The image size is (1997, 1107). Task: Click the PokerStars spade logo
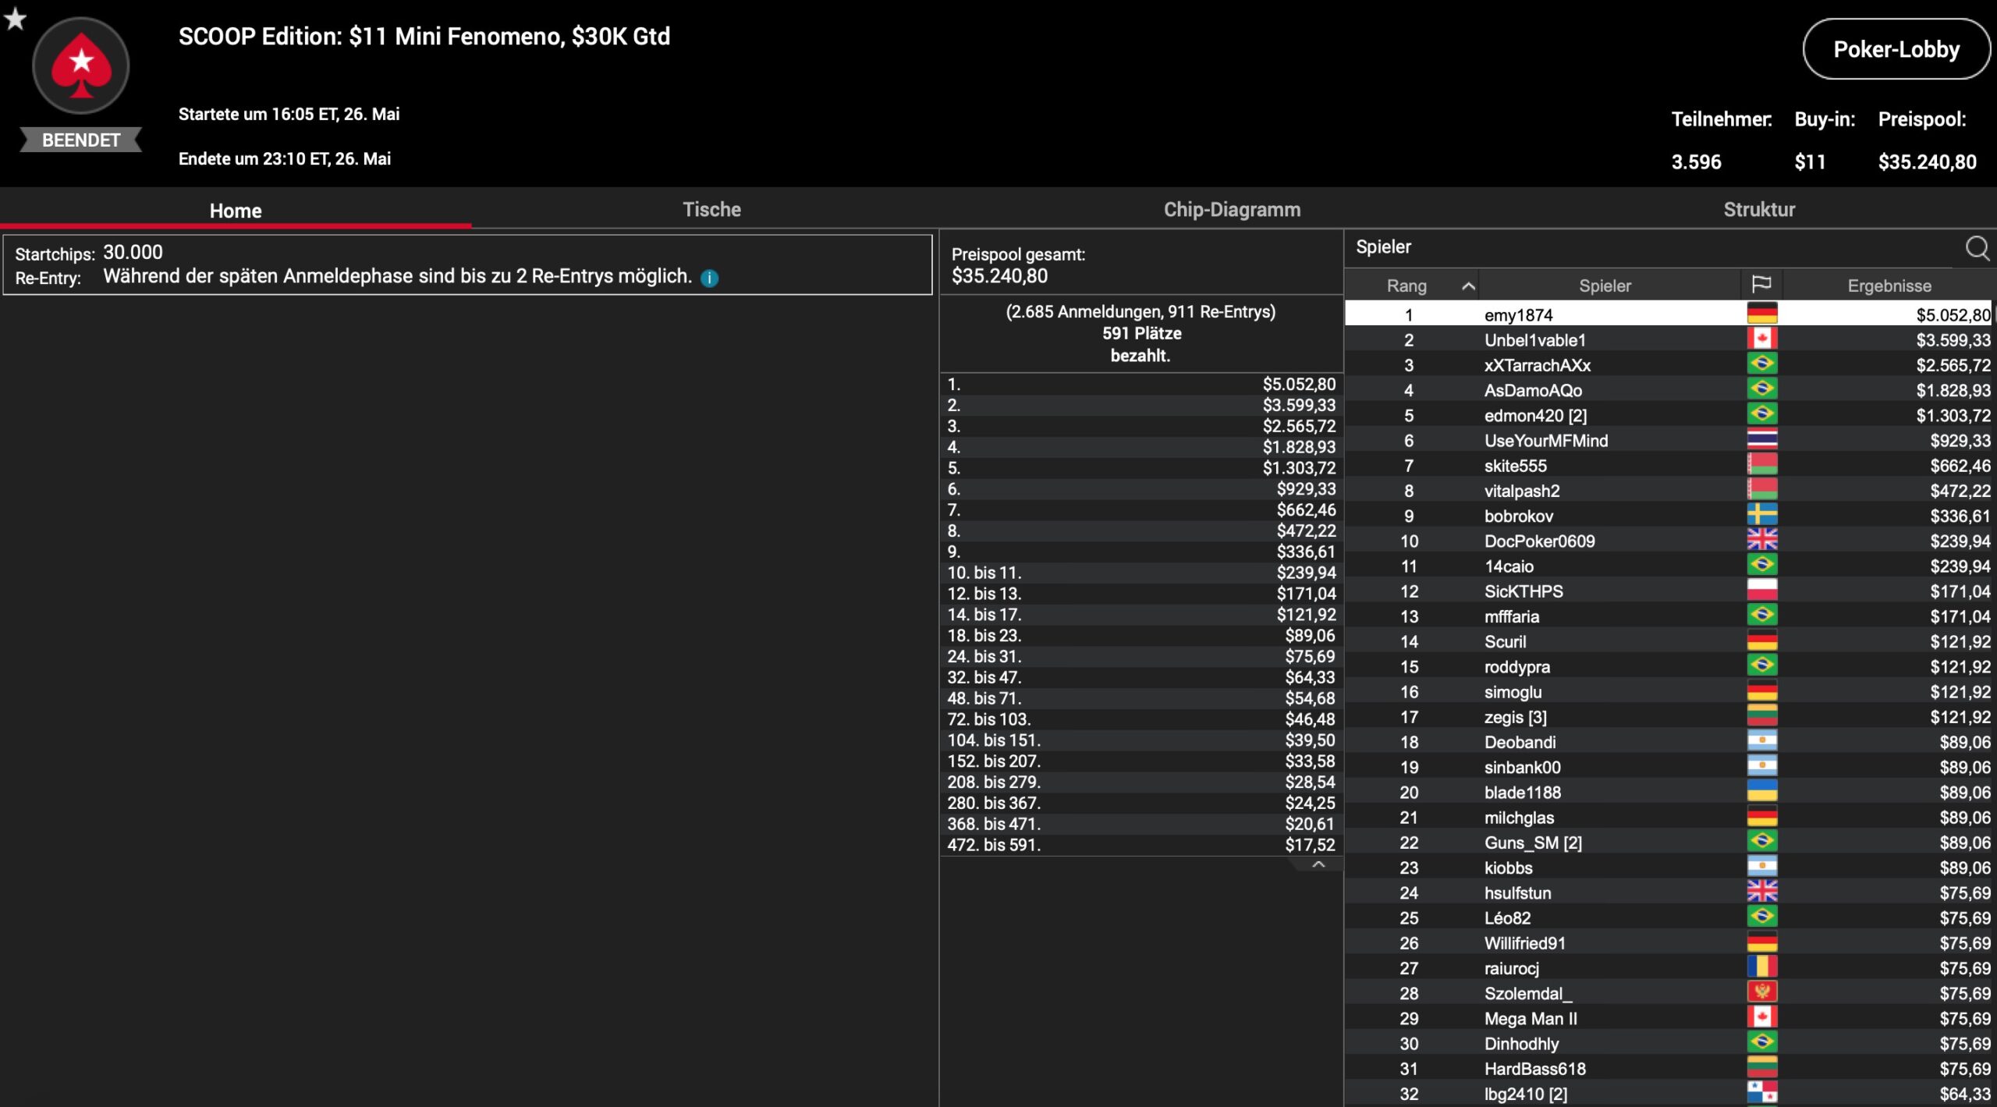point(80,66)
